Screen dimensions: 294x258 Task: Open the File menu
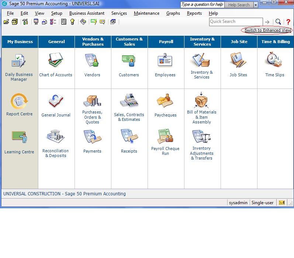[x=10, y=13]
